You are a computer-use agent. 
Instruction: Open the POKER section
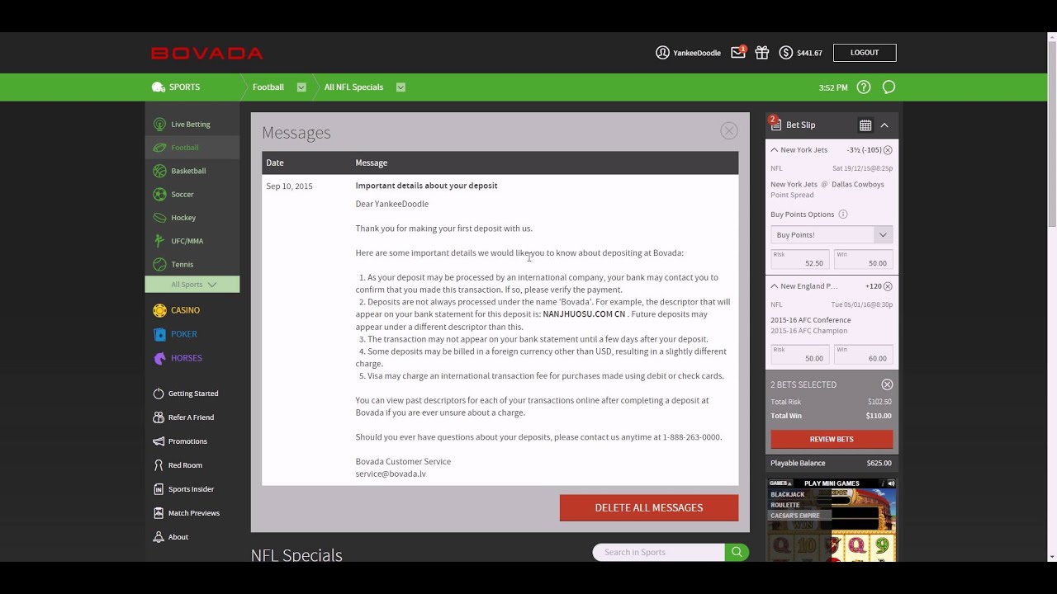point(175,334)
